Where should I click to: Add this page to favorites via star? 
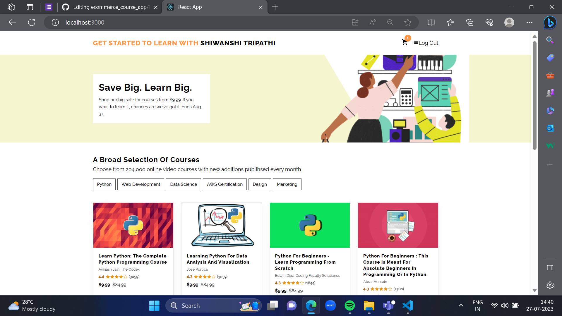[x=408, y=22]
